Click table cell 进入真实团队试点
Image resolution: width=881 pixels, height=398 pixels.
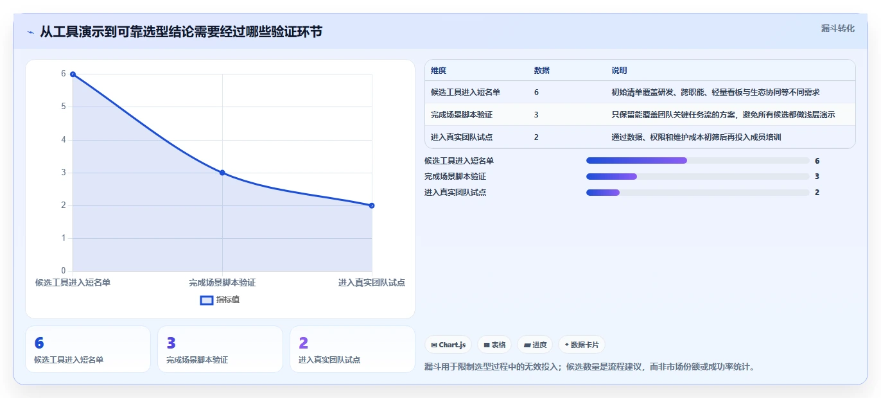coord(461,137)
